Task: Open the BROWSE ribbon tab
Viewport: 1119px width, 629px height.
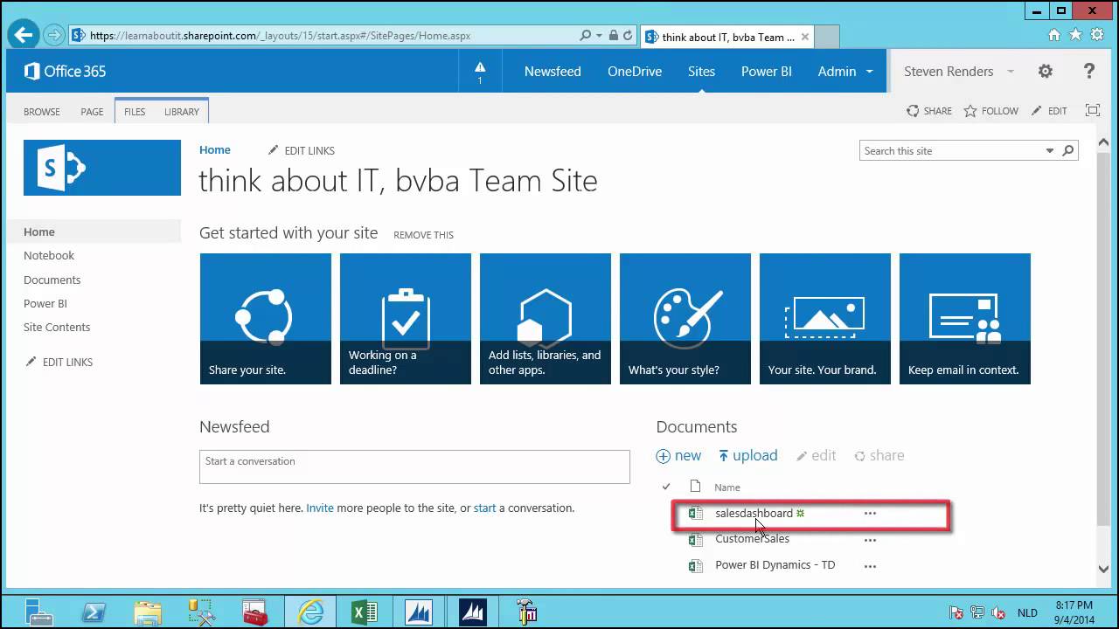Action: pos(42,112)
